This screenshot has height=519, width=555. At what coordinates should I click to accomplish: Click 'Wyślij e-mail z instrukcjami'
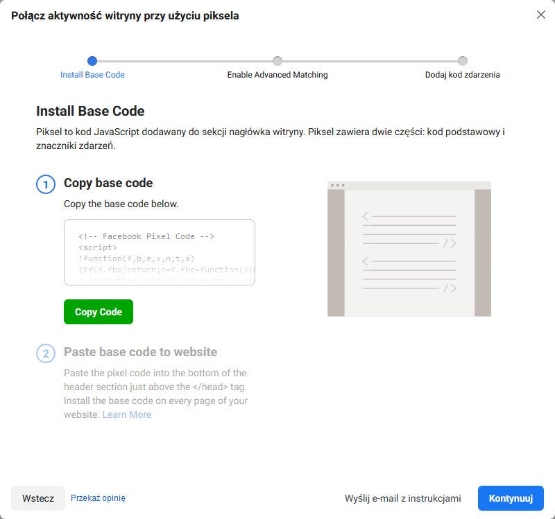[402, 498]
